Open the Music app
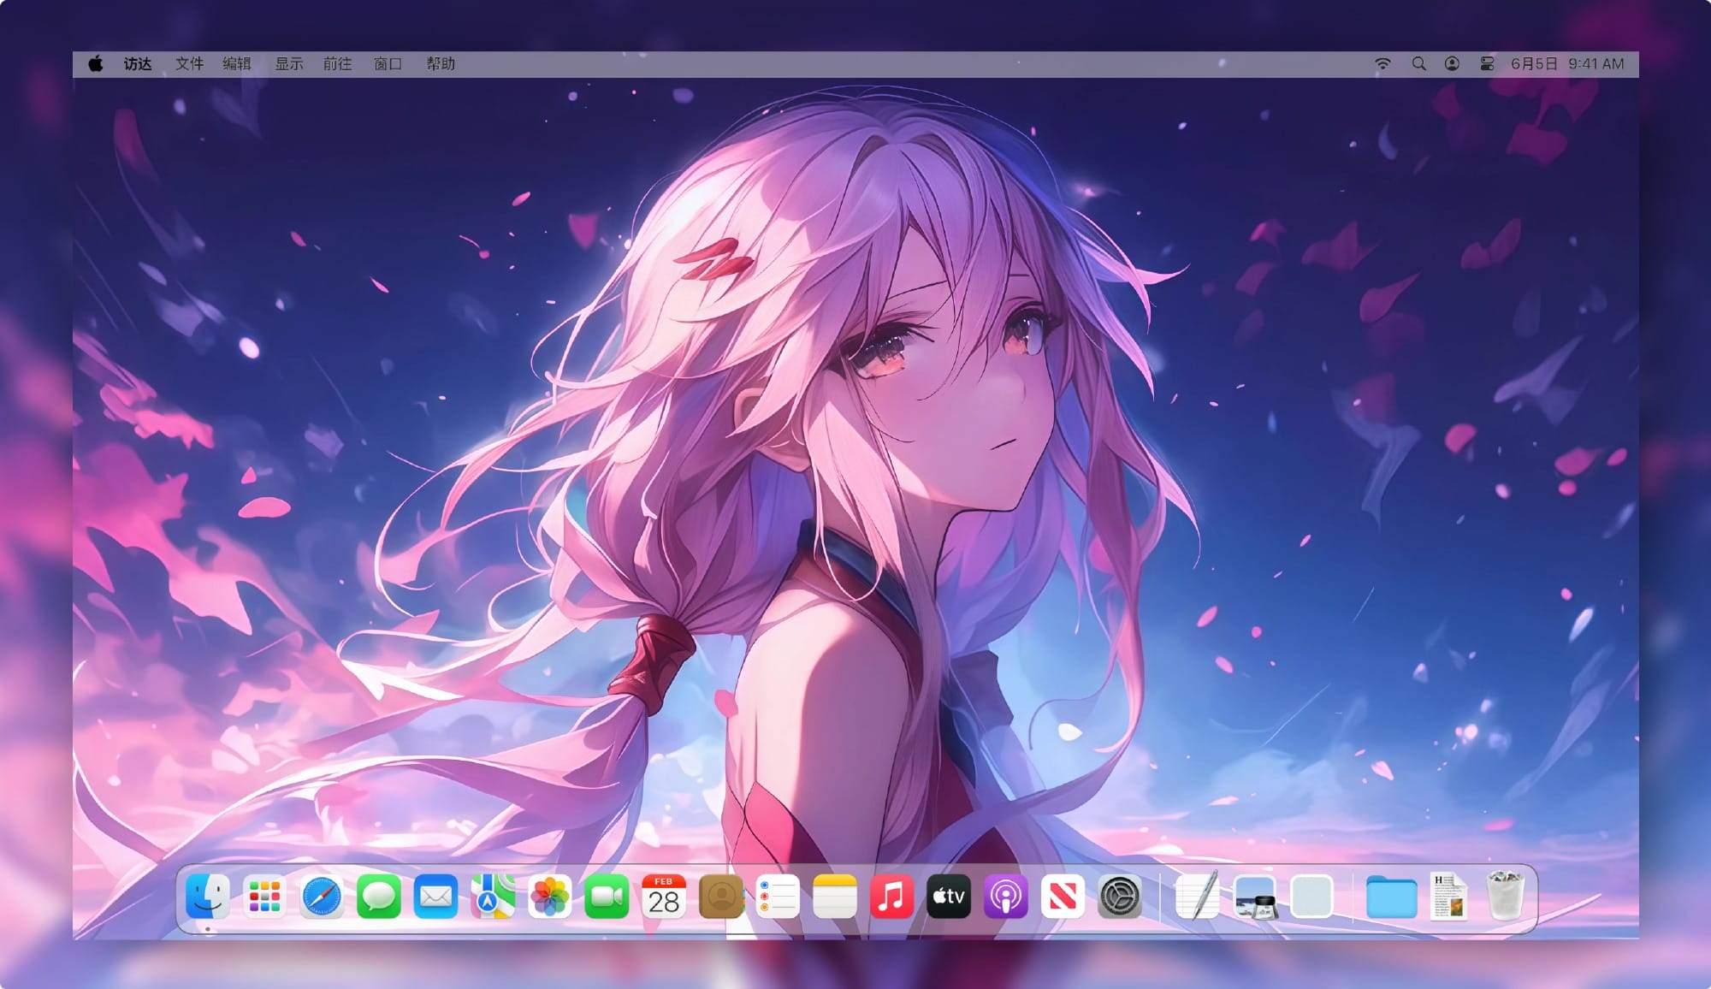Image resolution: width=1711 pixels, height=989 pixels. [891, 897]
